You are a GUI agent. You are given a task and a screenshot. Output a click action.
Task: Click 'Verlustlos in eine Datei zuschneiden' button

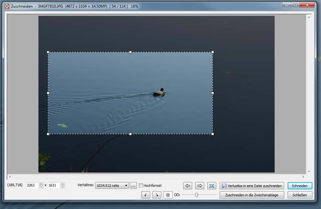pos(252,186)
